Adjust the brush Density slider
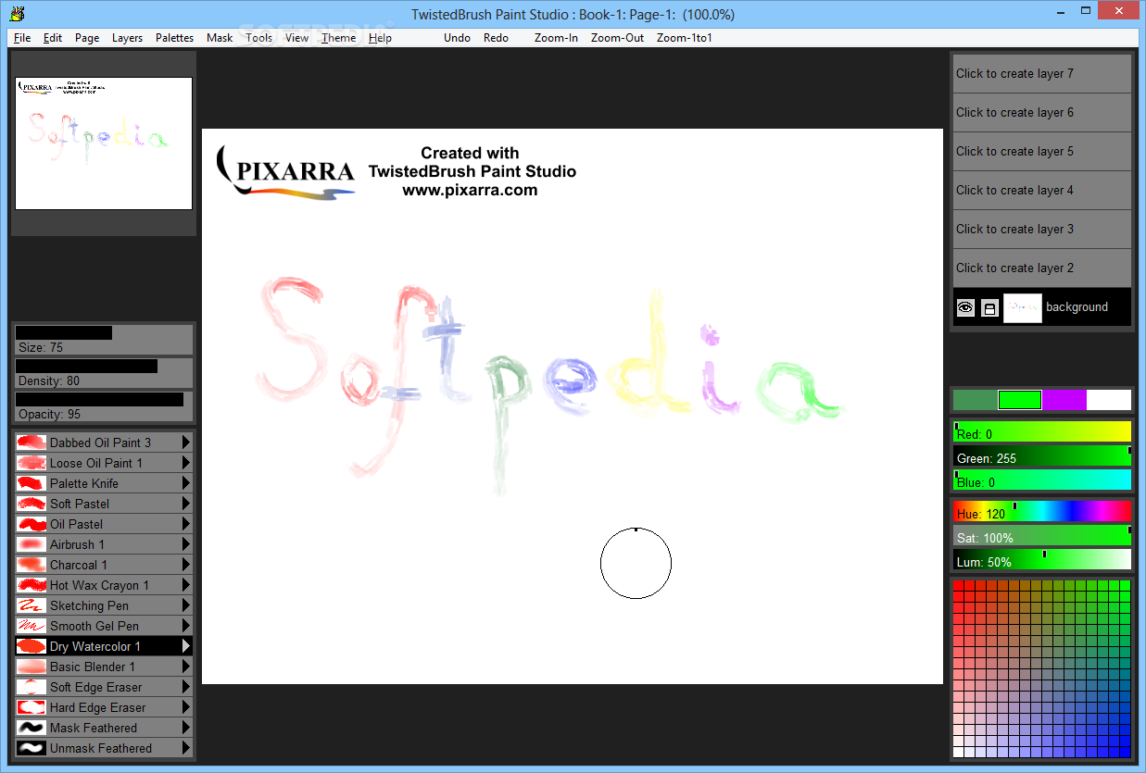This screenshot has height=773, width=1146. tap(104, 373)
